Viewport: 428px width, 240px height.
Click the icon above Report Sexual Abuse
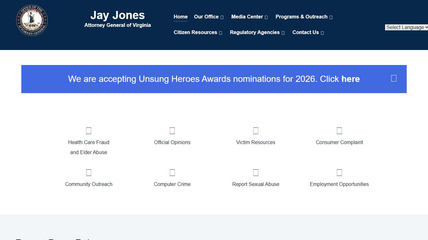[256, 172]
